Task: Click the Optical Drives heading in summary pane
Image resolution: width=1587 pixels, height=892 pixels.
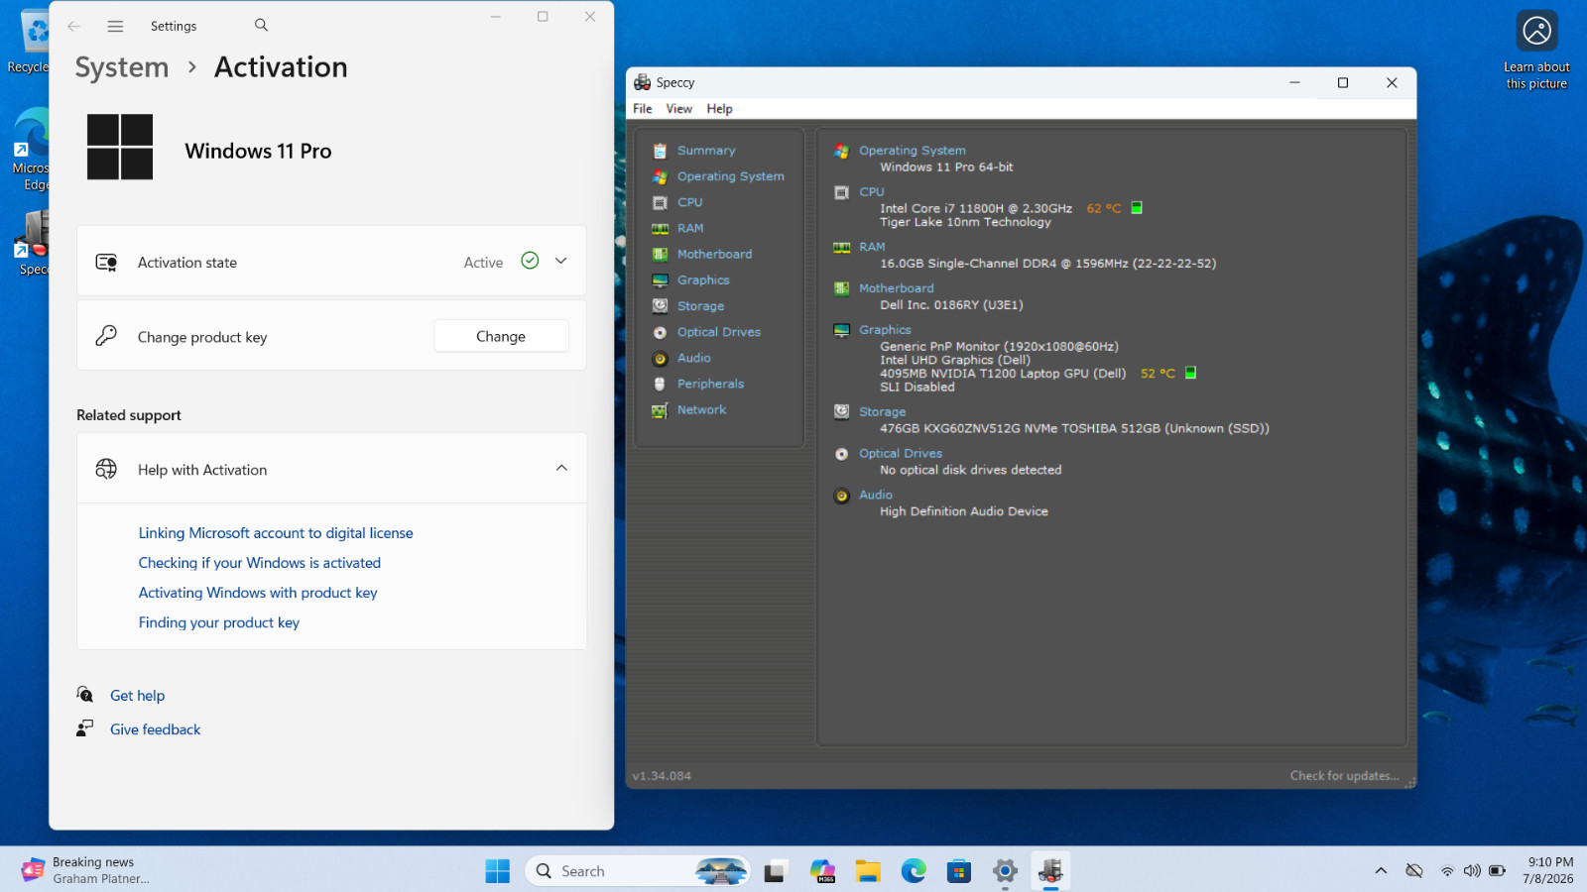Action: pyautogui.click(x=901, y=454)
